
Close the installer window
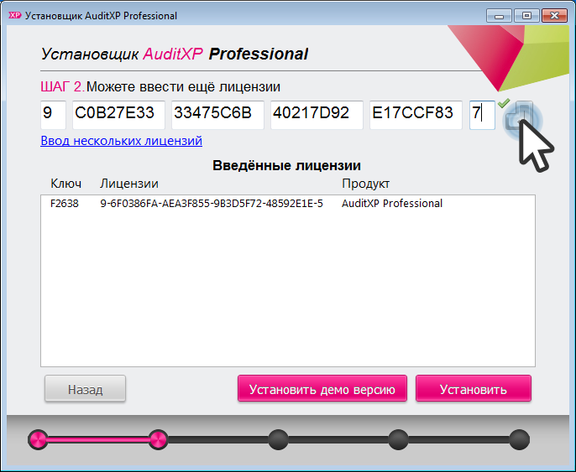tap(554, 16)
